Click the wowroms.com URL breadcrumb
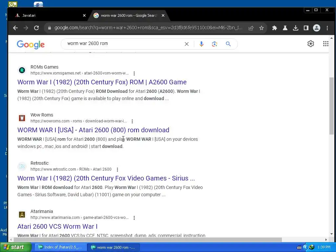 [78, 121]
